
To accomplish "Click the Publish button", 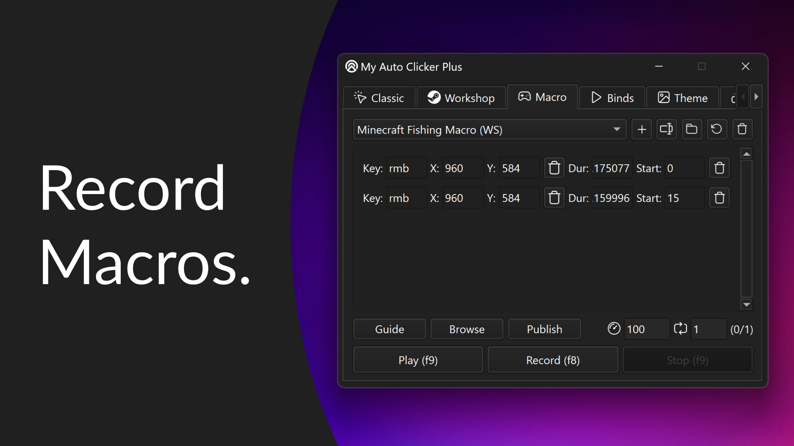I will (545, 329).
